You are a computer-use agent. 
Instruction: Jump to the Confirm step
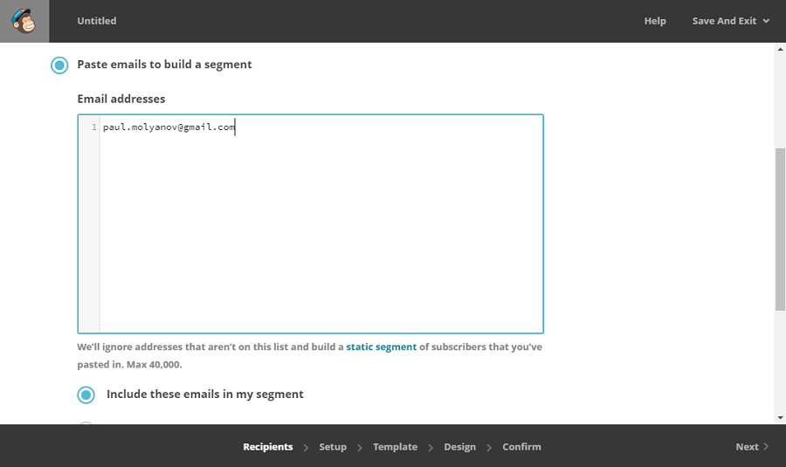tap(521, 446)
